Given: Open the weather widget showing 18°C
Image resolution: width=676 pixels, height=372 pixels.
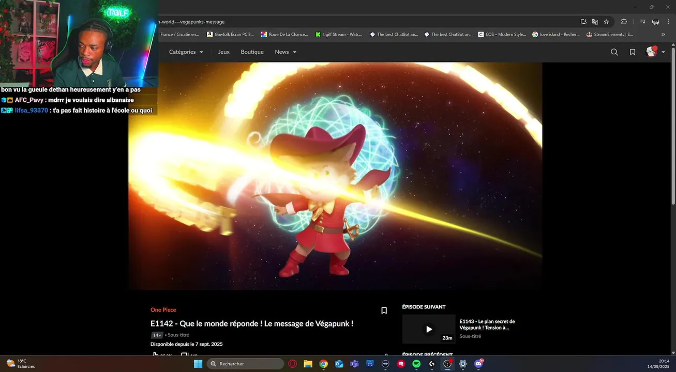Looking at the screenshot, I should 20,364.
